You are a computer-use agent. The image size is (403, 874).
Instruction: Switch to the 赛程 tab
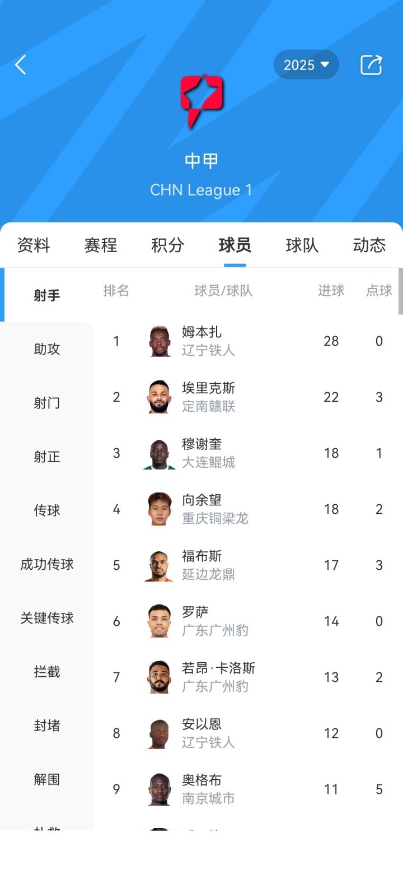101,245
